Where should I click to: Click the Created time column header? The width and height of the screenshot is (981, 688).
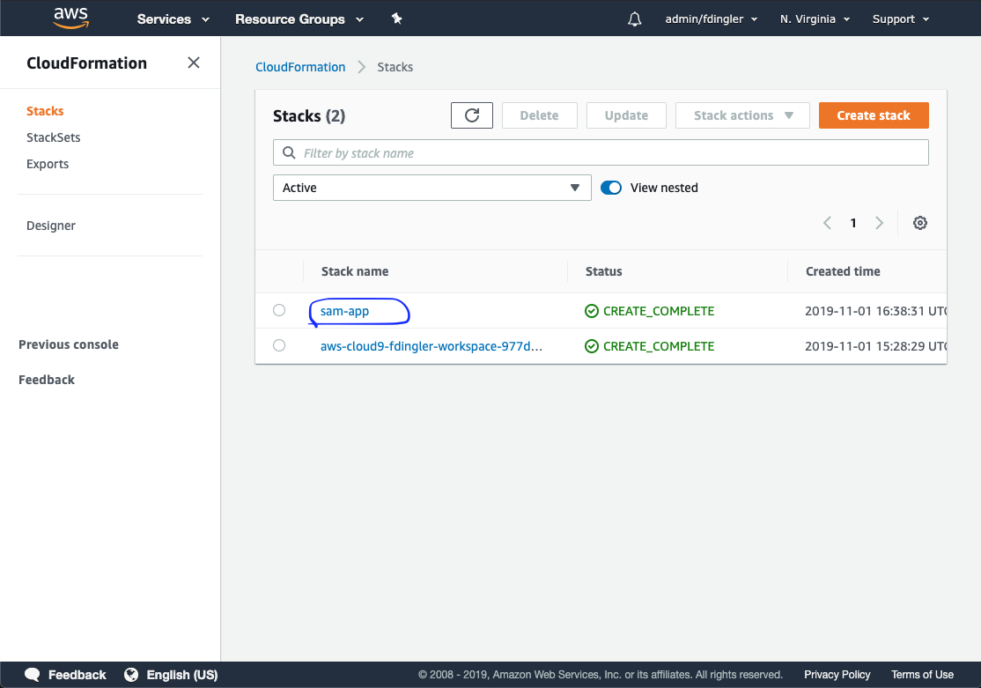pos(843,271)
